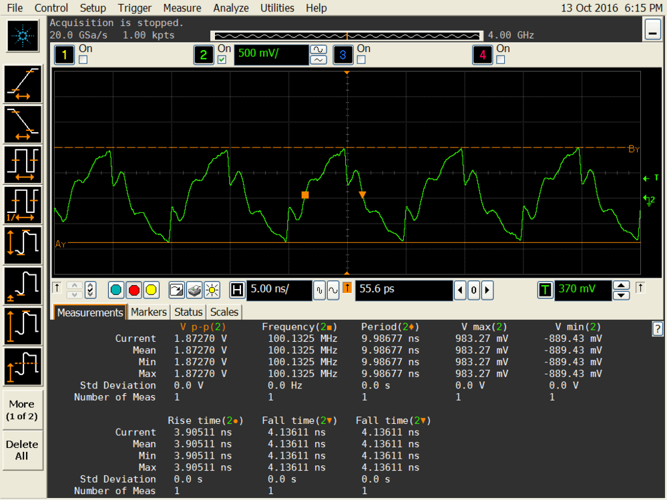Screen dimensions: 667x500
Task: Move the horizontal position left with the arrow
Action: [x=460, y=290]
